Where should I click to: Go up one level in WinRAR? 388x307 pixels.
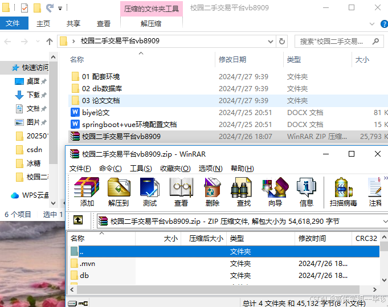78,220
